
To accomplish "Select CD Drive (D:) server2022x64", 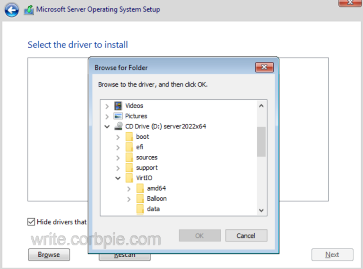I will point(165,126).
